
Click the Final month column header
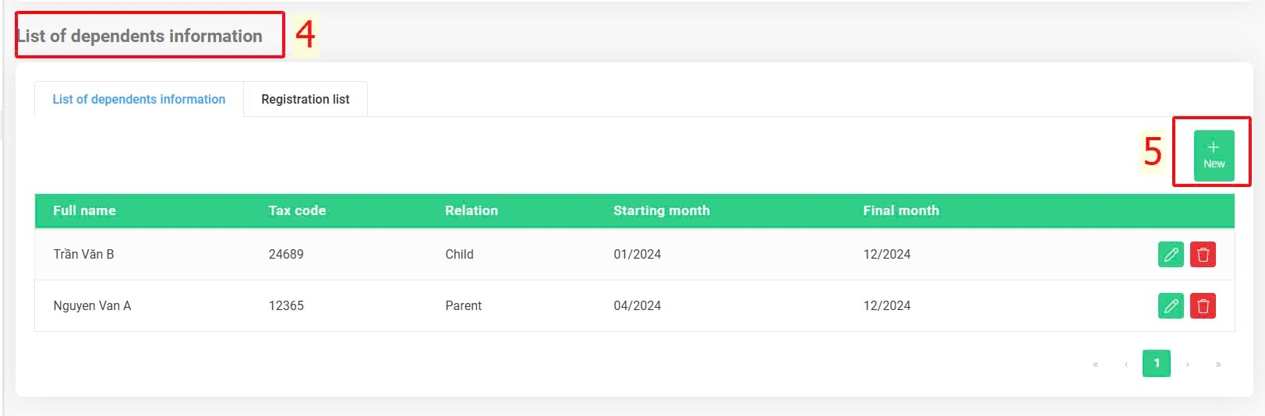pos(901,210)
